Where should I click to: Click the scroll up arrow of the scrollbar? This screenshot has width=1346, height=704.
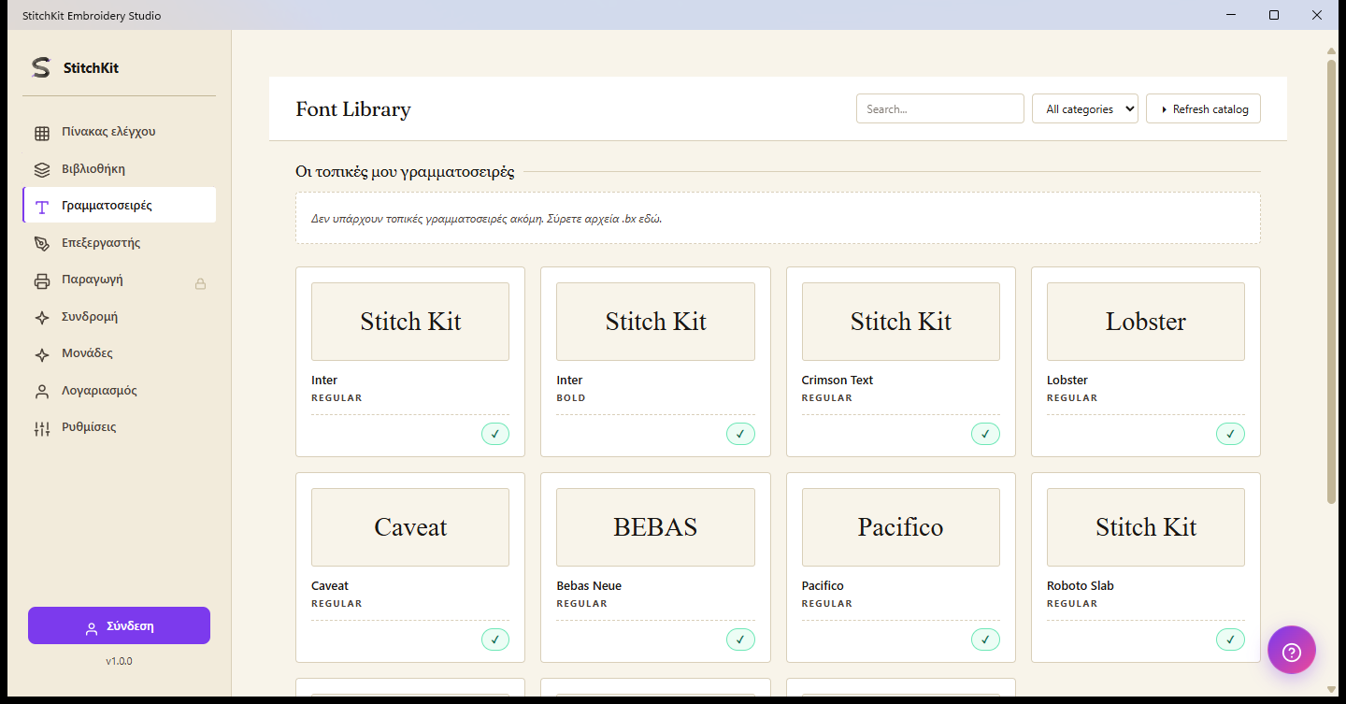pyautogui.click(x=1331, y=50)
